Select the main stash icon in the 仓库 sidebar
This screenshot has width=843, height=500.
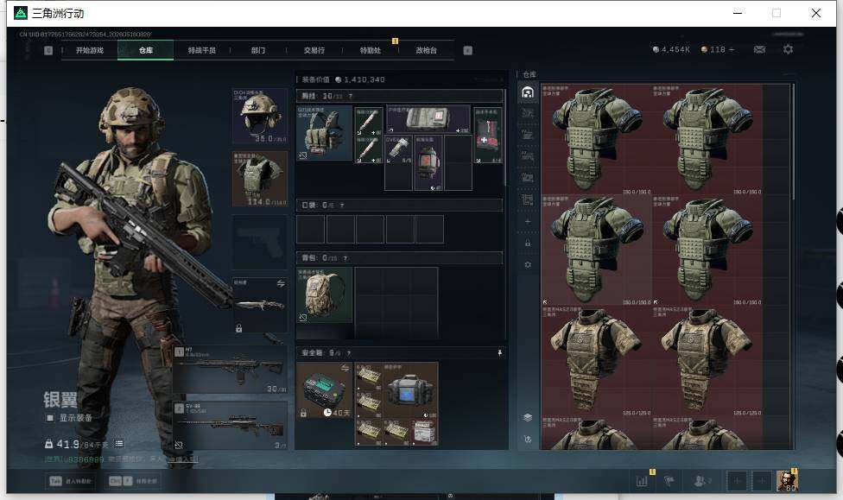(x=528, y=92)
